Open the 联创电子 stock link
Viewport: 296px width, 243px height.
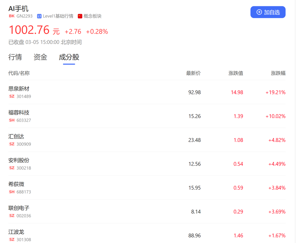click(19, 208)
